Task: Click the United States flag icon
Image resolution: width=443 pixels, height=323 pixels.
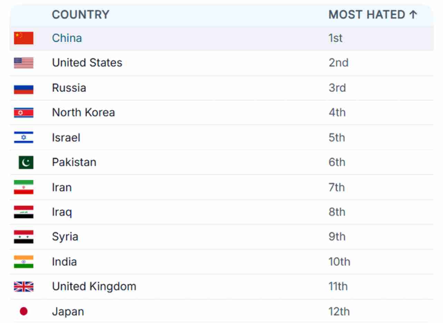Action: pos(23,63)
